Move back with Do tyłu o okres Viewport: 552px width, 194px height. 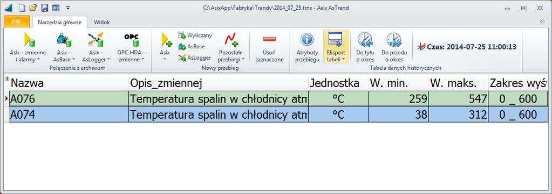(365, 47)
